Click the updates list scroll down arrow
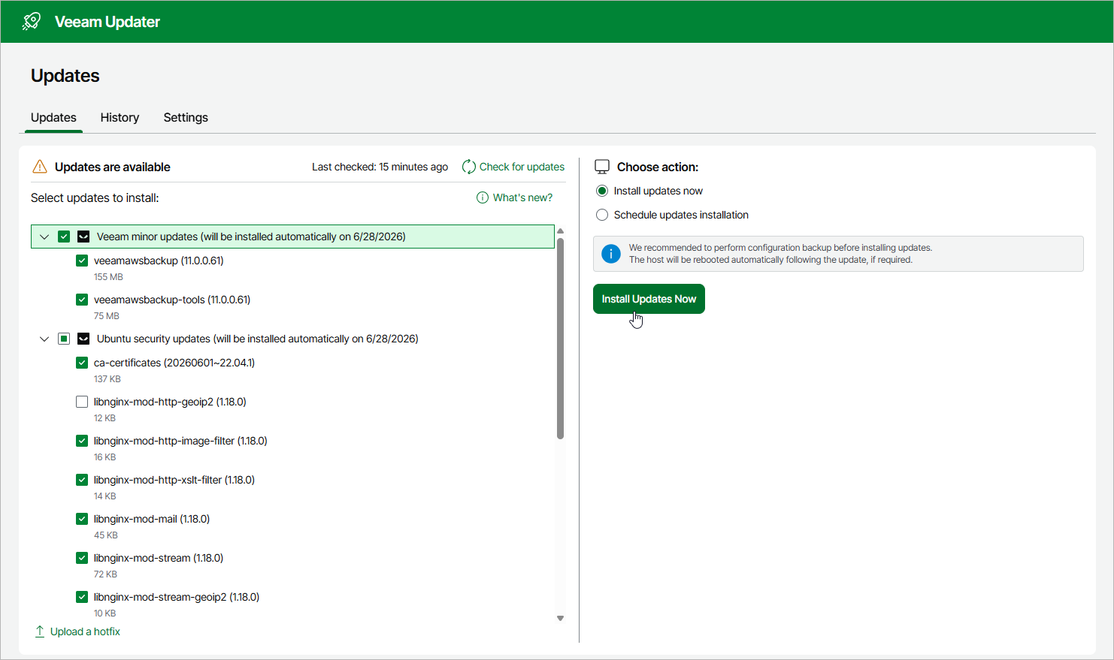1114x660 pixels. pos(560,619)
